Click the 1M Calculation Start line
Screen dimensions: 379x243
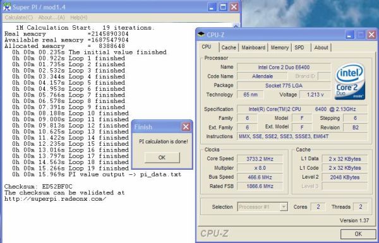pos(85,28)
